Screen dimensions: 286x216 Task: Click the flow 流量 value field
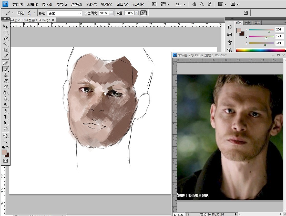point(129,13)
